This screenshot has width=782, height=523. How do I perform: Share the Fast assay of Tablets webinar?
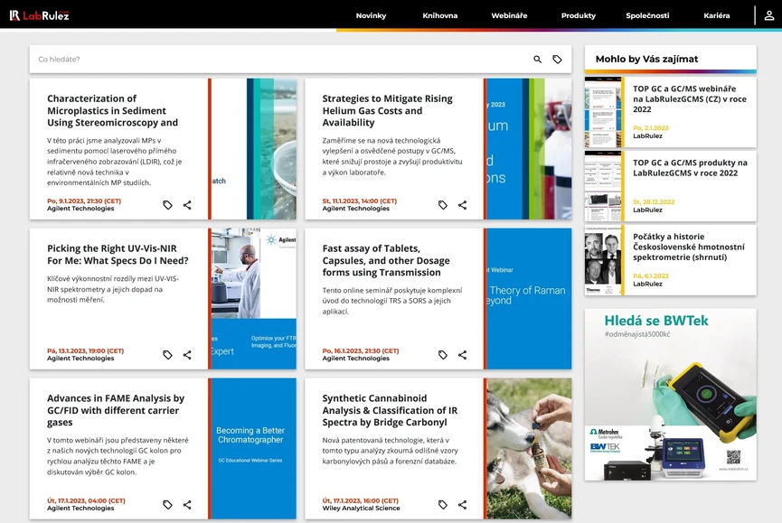pyautogui.click(x=463, y=355)
